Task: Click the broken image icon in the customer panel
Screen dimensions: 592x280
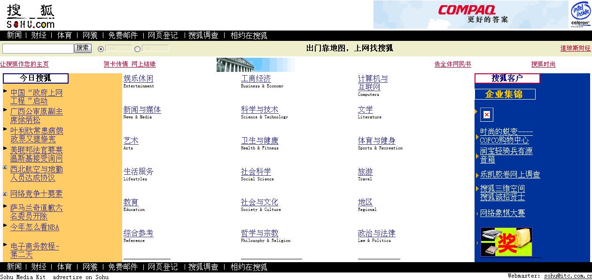Action: (x=486, y=115)
